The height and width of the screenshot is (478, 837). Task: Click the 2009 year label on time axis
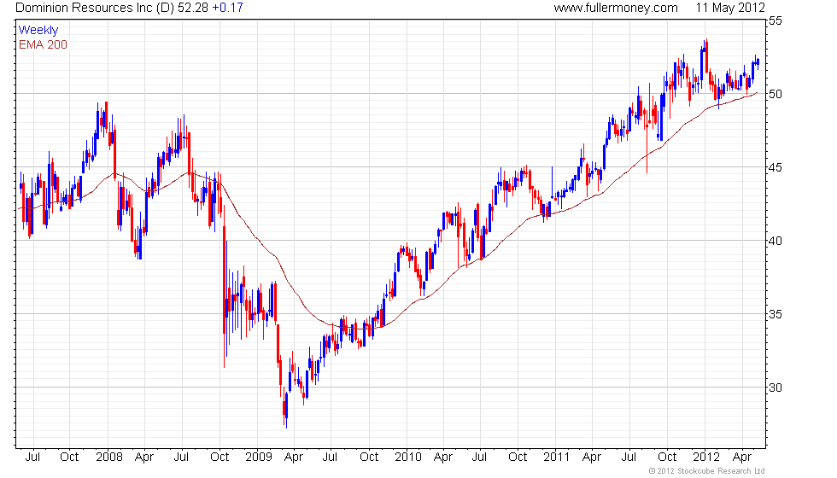[x=258, y=458]
